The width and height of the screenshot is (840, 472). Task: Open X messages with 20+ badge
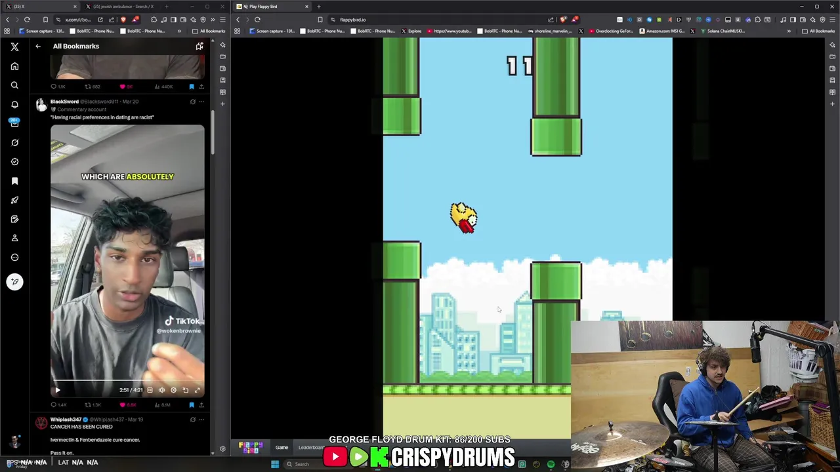14,123
